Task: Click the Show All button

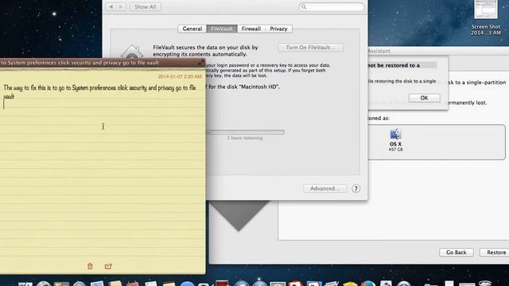Action: click(x=145, y=7)
